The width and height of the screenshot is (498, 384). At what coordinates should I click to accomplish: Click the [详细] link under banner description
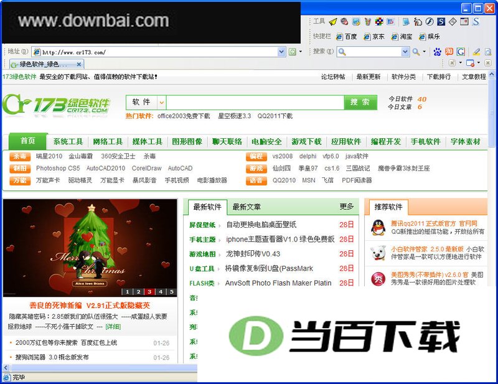tap(113, 327)
